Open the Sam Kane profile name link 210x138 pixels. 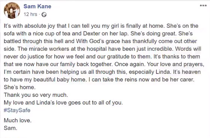[37, 6]
